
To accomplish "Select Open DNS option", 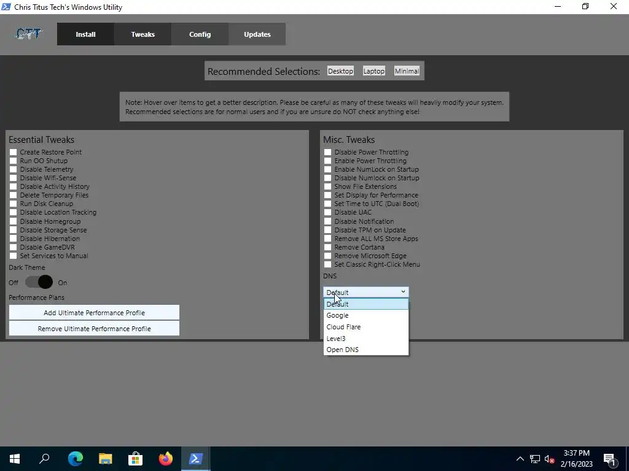I will tap(366, 350).
